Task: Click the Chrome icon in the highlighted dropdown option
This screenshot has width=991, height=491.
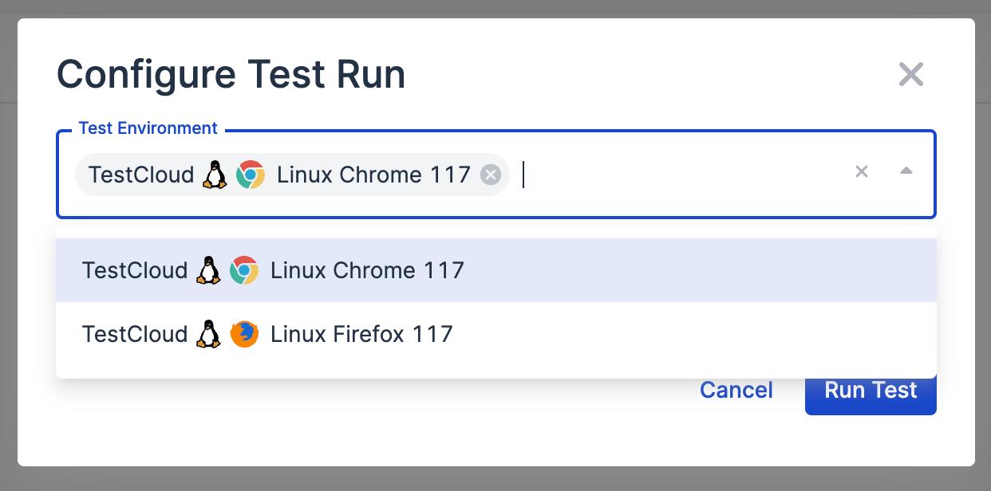Action: [244, 270]
